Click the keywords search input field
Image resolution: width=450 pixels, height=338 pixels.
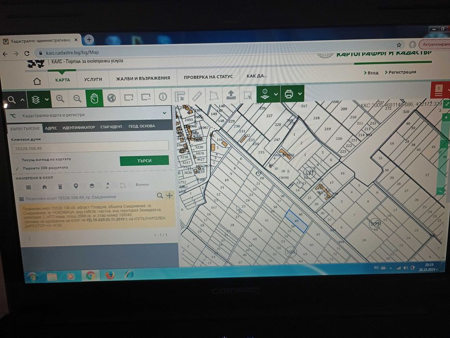point(90,147)
